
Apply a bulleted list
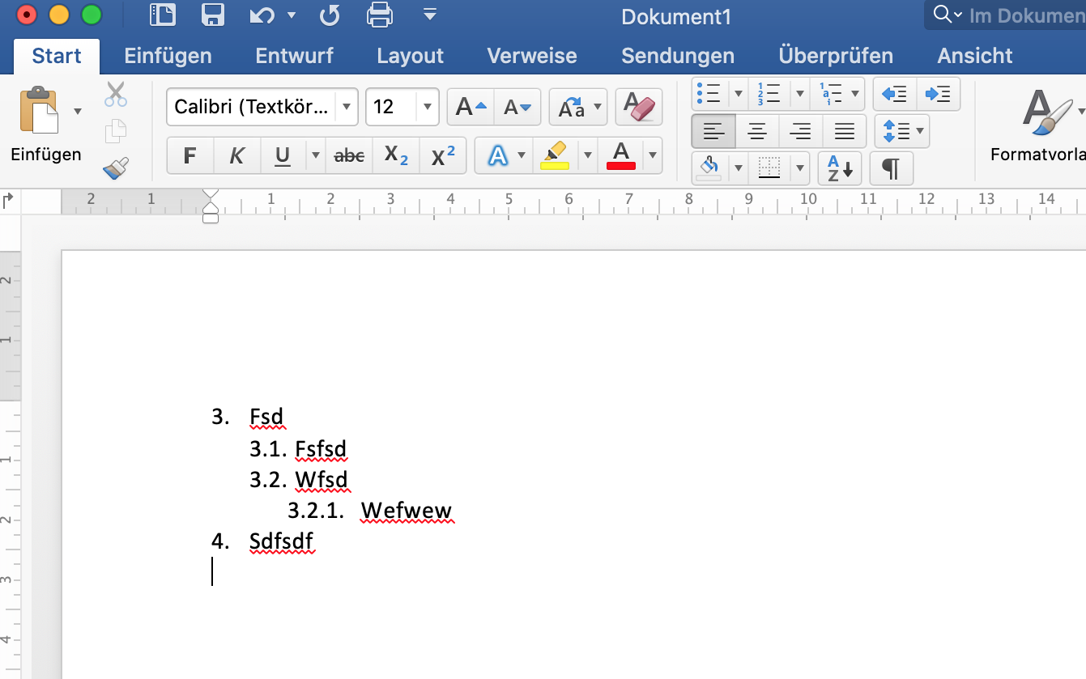(x=709, y=94)
